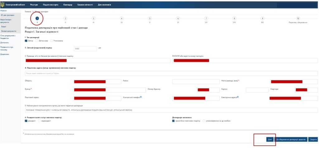Open step 7 in the progress stepper
Image resolution: width=319 pixels, height=148 pixels.
coord(206,18)
